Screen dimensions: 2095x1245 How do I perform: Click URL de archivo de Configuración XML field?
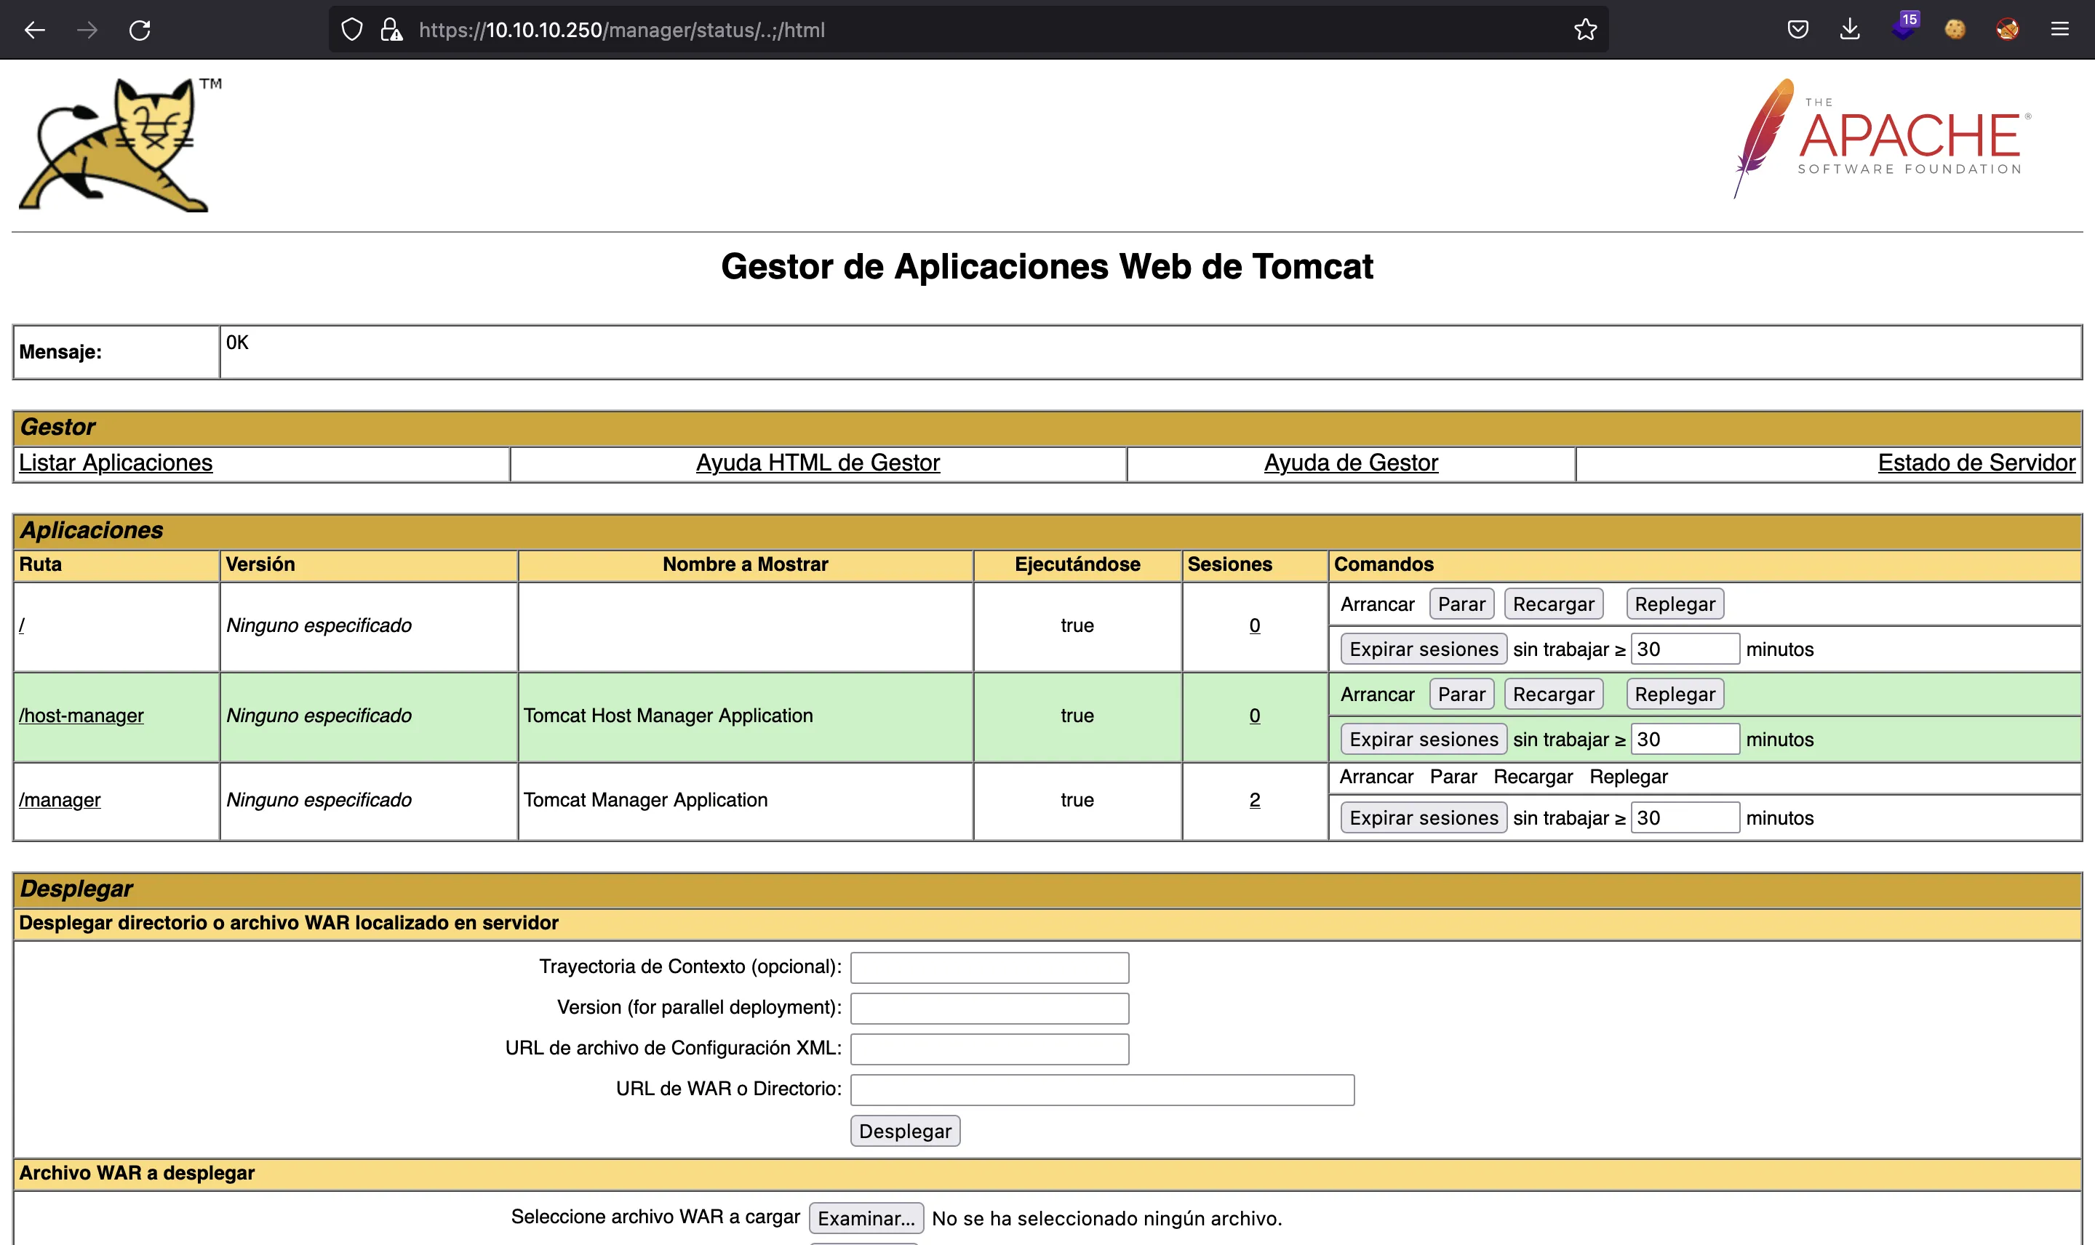pos(989,1049)
